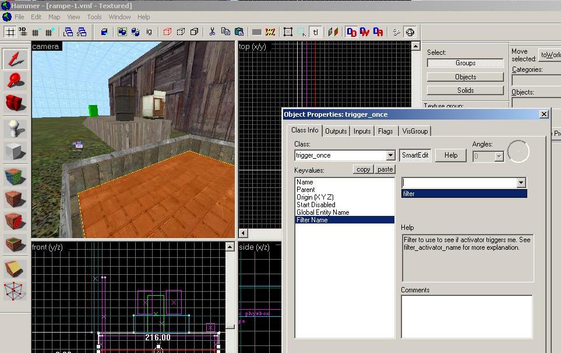
Task: Click the copy keyvalues button
Action: coord(363,169)
